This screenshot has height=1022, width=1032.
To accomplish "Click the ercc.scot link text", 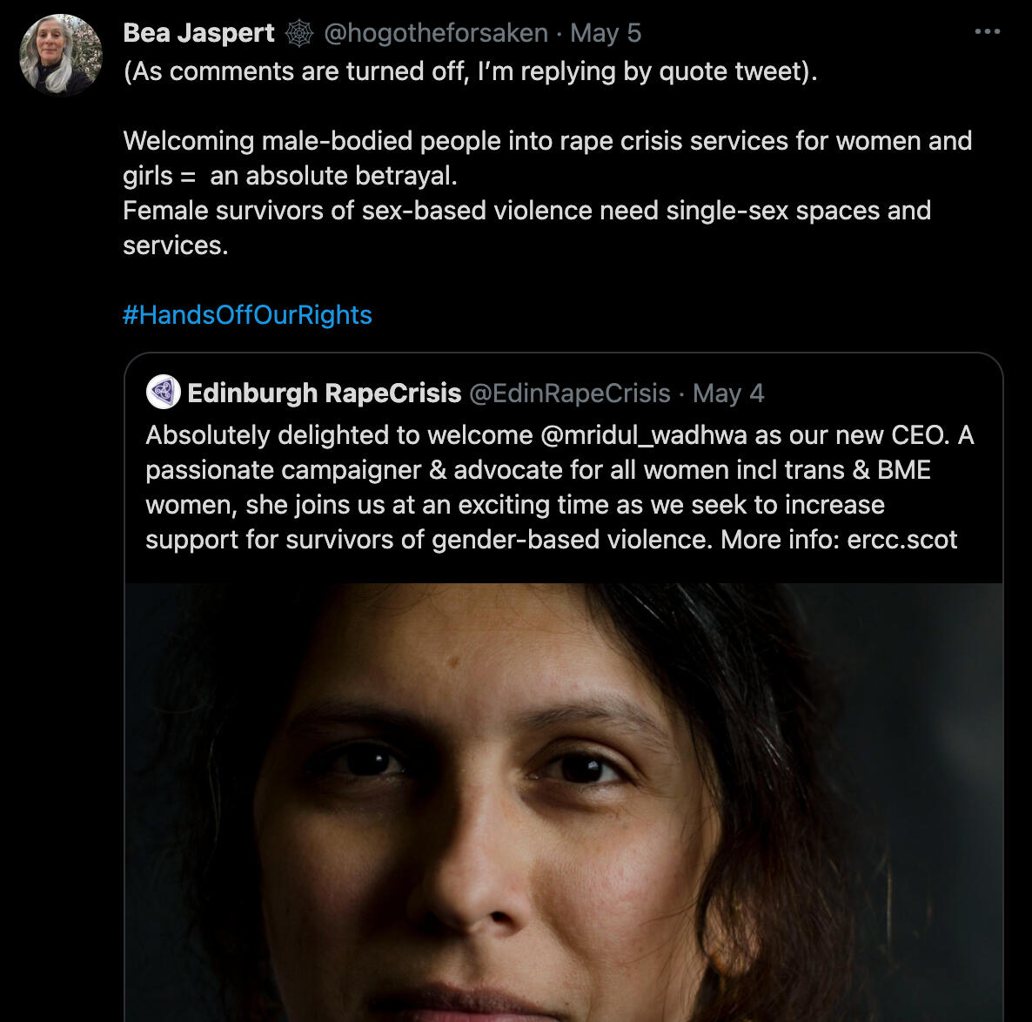I will [x=901, y=540].
